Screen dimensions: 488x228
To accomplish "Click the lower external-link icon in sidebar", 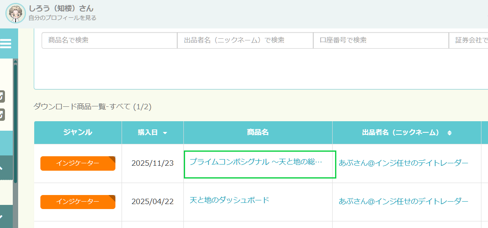I will point(2,114).
